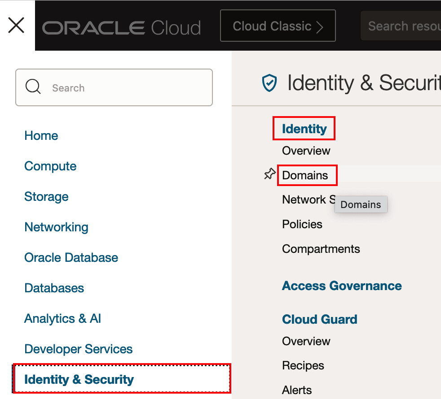Click the Identity & Security shield icon
Screen dimensions: 441x399
[269, 83]
